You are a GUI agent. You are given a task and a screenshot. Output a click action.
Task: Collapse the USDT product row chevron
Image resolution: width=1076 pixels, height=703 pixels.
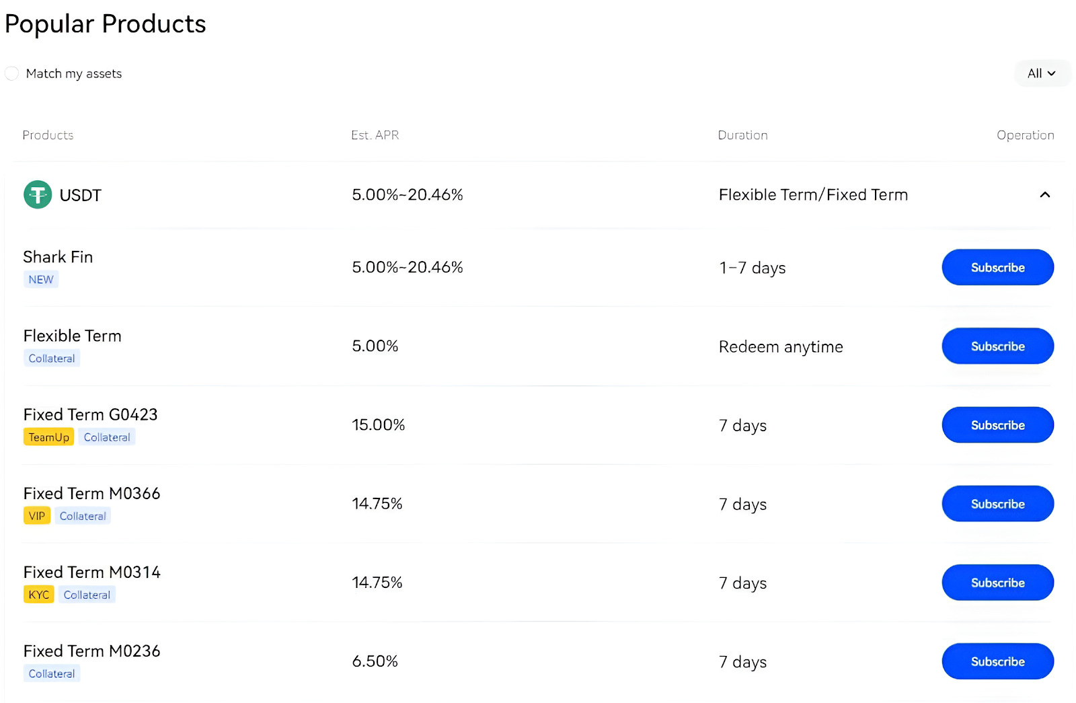tap(1044, 195)
